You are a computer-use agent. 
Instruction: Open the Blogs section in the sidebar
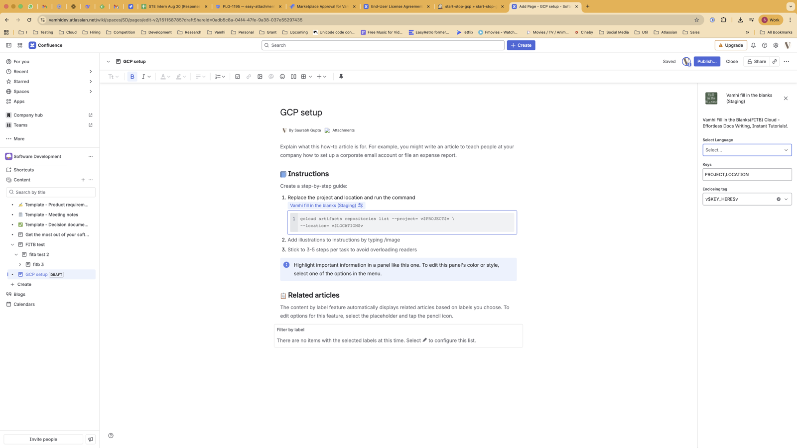coord(19,294)
